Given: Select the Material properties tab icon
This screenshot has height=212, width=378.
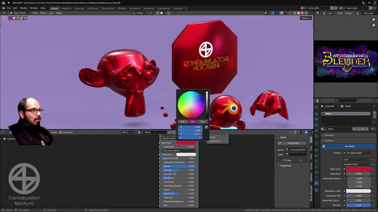Looking at the screenshot, I should point(316,183).
